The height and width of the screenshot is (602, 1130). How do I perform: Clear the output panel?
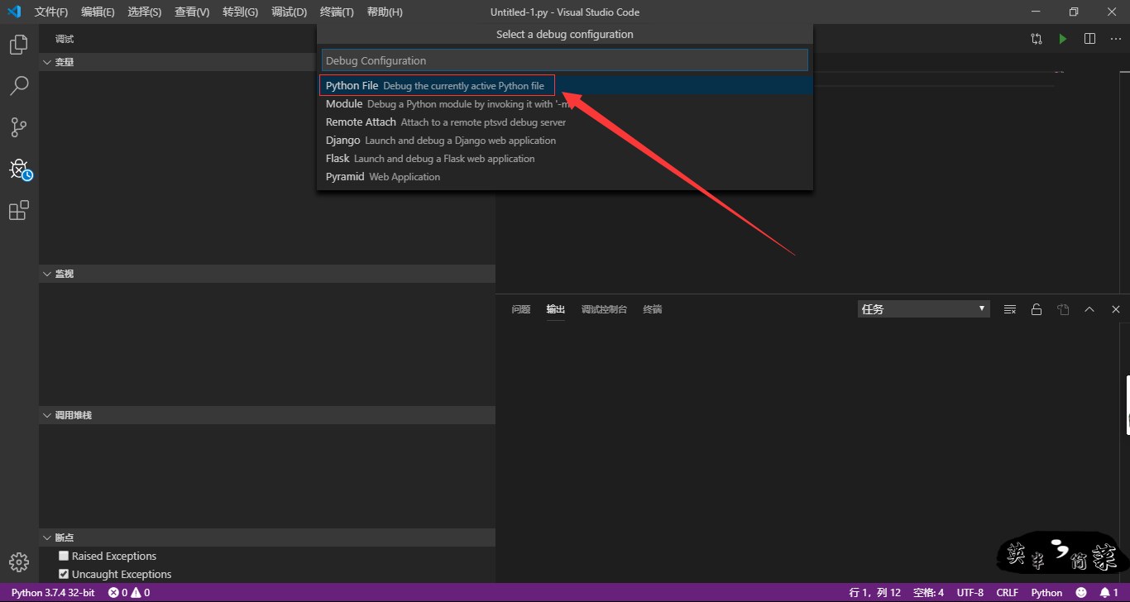(1010, 309)
